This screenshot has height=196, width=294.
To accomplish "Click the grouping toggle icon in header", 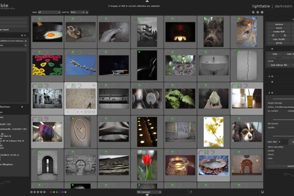I will pyautogui.click(x=253, y=12).
